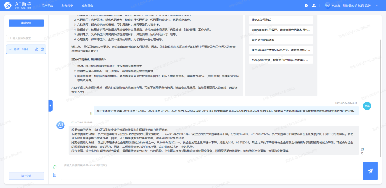Click the timestamp 2023-07-04 09:43:13
386x188 pixels.
coord(81,122)
